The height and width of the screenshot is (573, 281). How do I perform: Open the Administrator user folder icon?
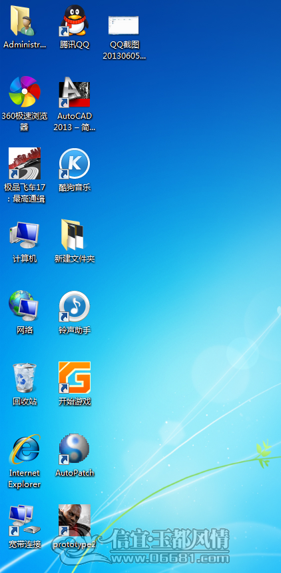click(x=23, y=21)
